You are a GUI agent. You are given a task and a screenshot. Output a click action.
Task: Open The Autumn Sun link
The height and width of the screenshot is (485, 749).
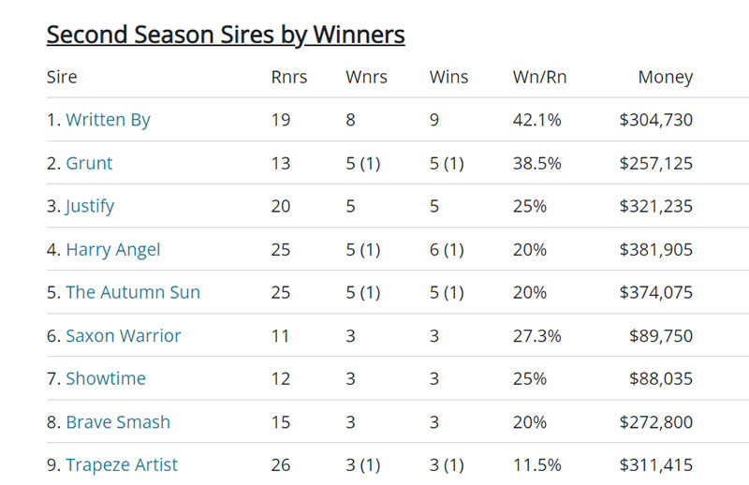tap(133, 292)
